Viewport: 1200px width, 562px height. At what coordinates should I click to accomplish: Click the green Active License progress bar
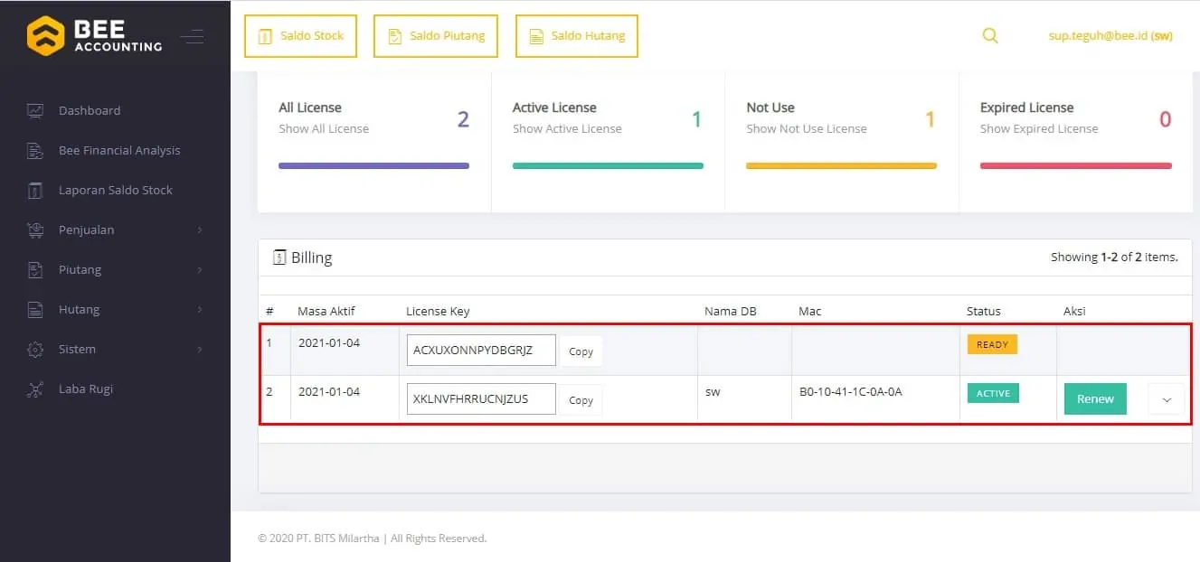click(608, 166)
